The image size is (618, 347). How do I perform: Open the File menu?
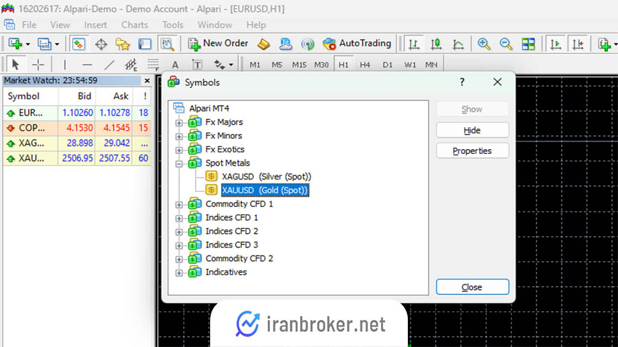tap(29, 25)
